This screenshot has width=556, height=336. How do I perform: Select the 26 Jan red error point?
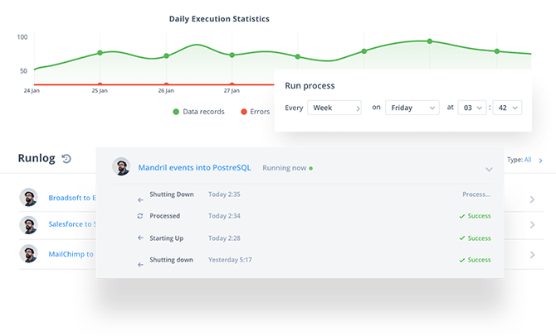(166, 84)
